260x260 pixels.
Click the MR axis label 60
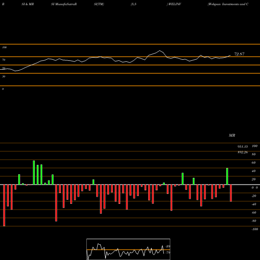click(253, 163)
